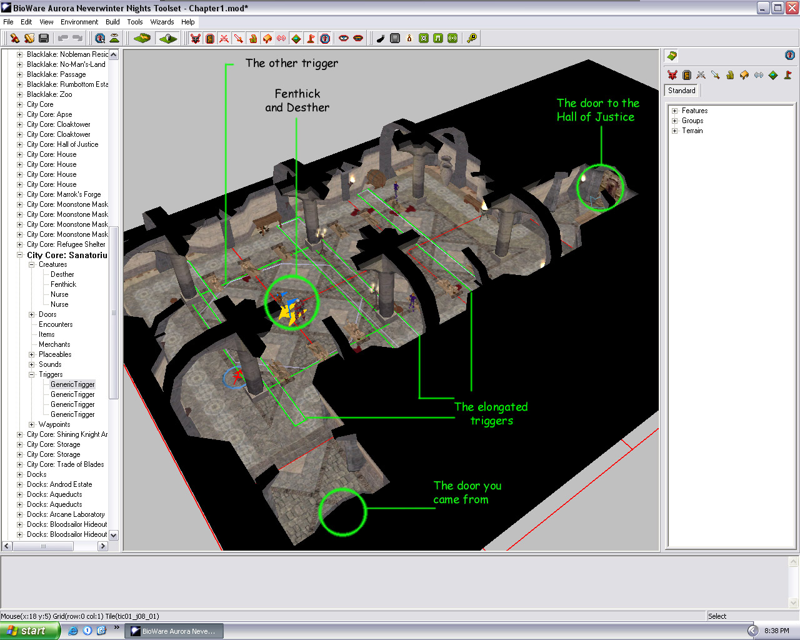The height and width of the screenshot is (640, 800).
Task: Click the mountain terrain toolbar icon
Action: point(114,38)
